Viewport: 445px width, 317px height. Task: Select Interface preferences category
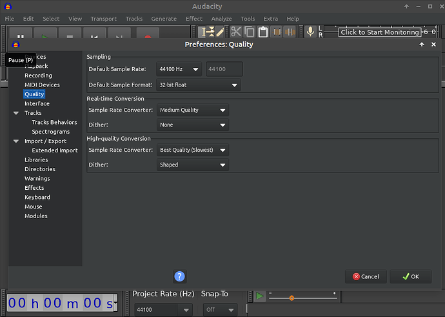[37, 104]
